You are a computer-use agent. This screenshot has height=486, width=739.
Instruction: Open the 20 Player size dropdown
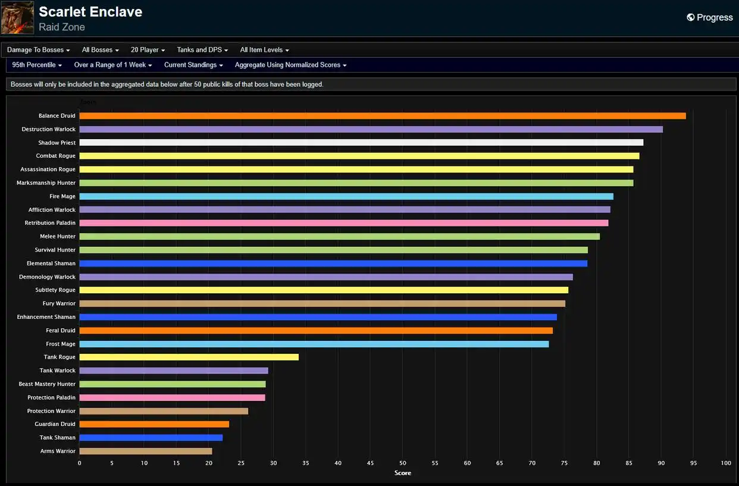coord(148,50)
